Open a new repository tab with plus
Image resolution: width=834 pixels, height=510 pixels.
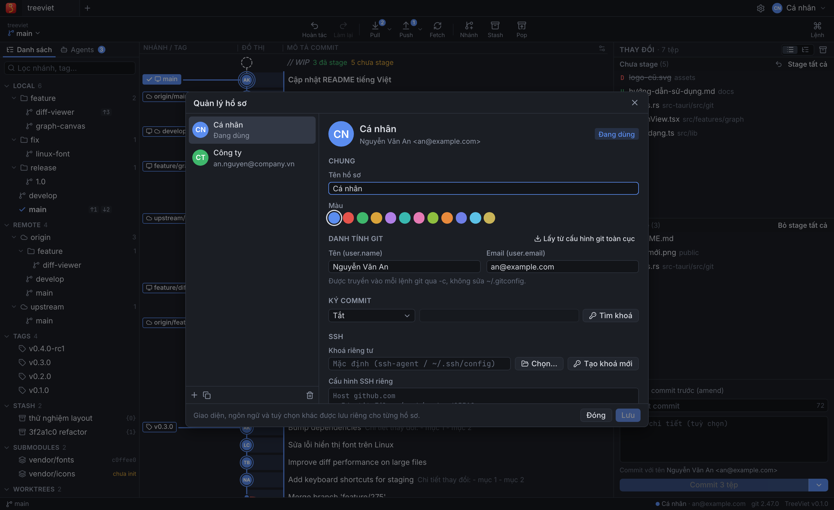click(x=87, y=8)
